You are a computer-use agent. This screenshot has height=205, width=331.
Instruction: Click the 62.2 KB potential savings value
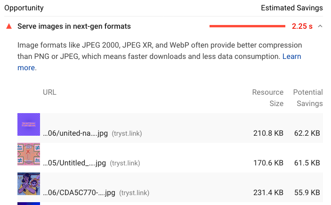coord(307,133)
